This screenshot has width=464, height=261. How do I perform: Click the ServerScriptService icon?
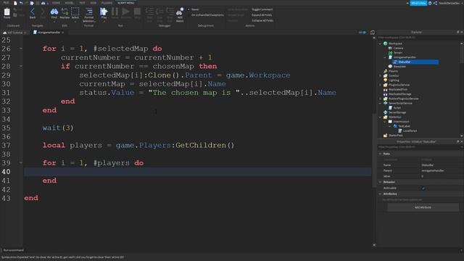(386, 103)
